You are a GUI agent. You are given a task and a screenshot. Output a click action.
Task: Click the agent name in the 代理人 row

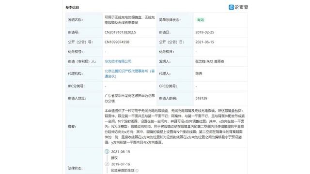tap(199, 73)
